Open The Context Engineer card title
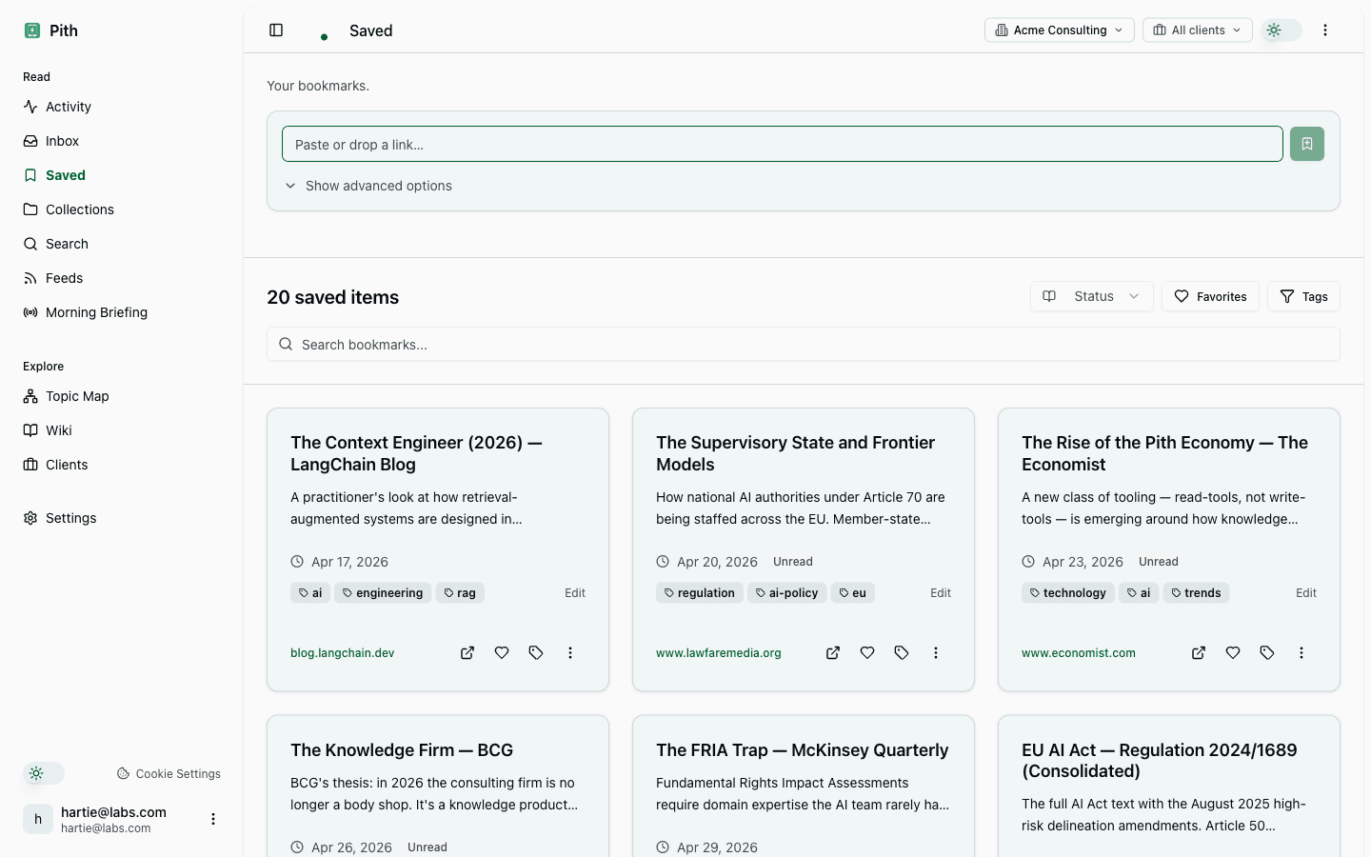 point(416,453)
